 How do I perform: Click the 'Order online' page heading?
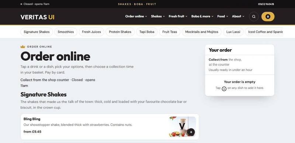pyautogui.click(x=55, y=56)
